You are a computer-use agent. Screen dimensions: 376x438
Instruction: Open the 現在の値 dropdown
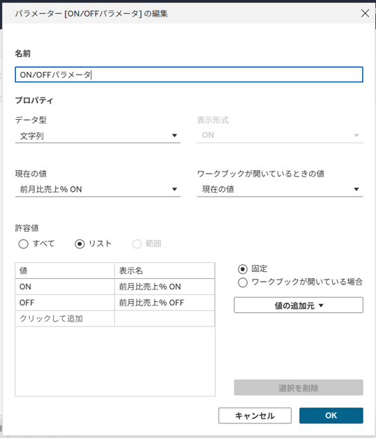click(x=97, y=190)
